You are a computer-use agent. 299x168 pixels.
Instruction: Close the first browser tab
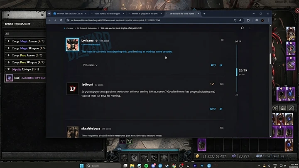(86, 14)
